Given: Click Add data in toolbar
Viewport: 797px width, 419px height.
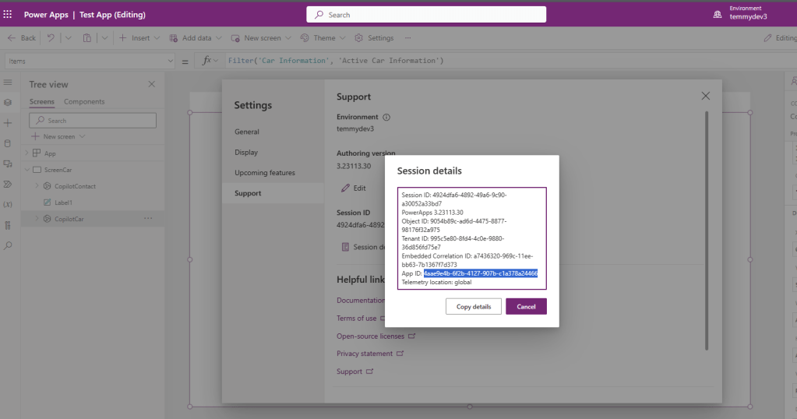Looking at the screenshot, I should (196, 38).
